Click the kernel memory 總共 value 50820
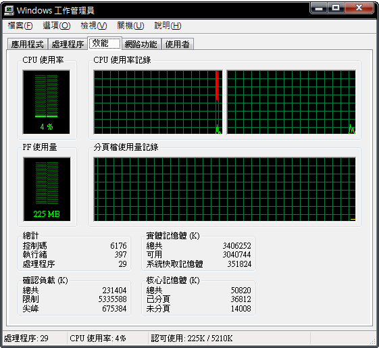The height and width of the screenshot is (348, 379). coord(241,290)
